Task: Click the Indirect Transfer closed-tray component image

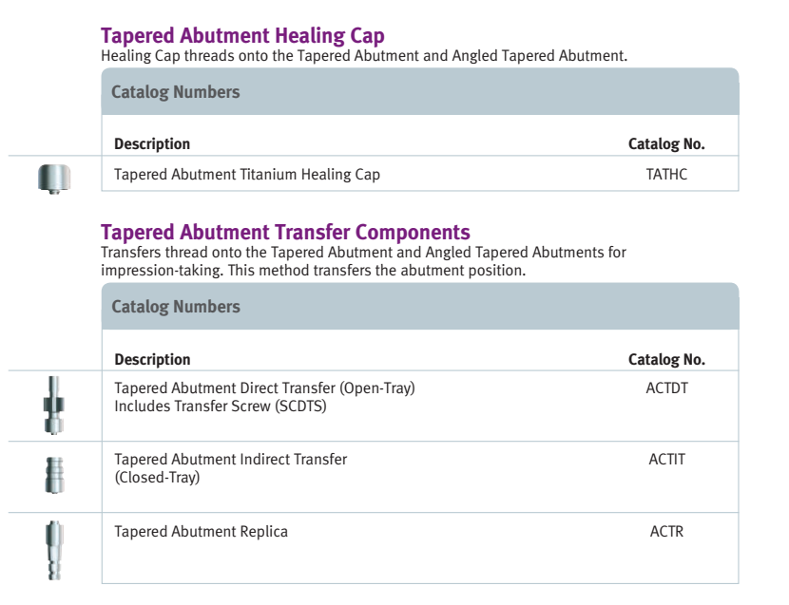Action: tap(54, 475)
